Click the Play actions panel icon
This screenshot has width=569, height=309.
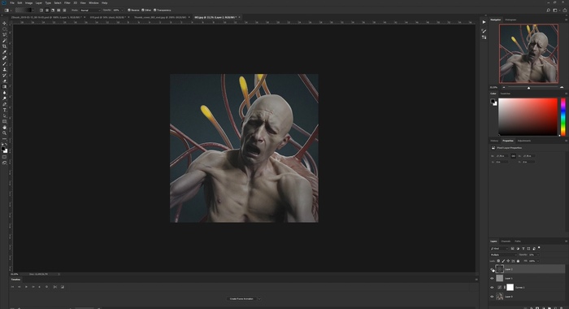(x=484, y=22)
